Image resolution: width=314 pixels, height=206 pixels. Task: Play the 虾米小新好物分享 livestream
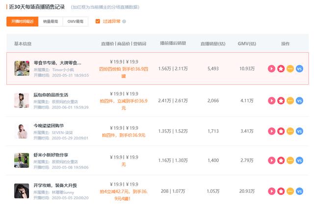pos(272,160)
